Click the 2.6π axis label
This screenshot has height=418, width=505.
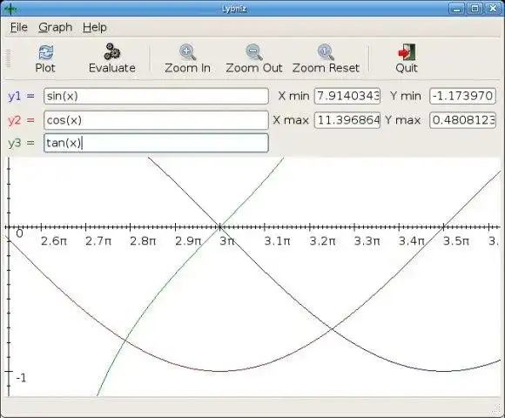54,241
